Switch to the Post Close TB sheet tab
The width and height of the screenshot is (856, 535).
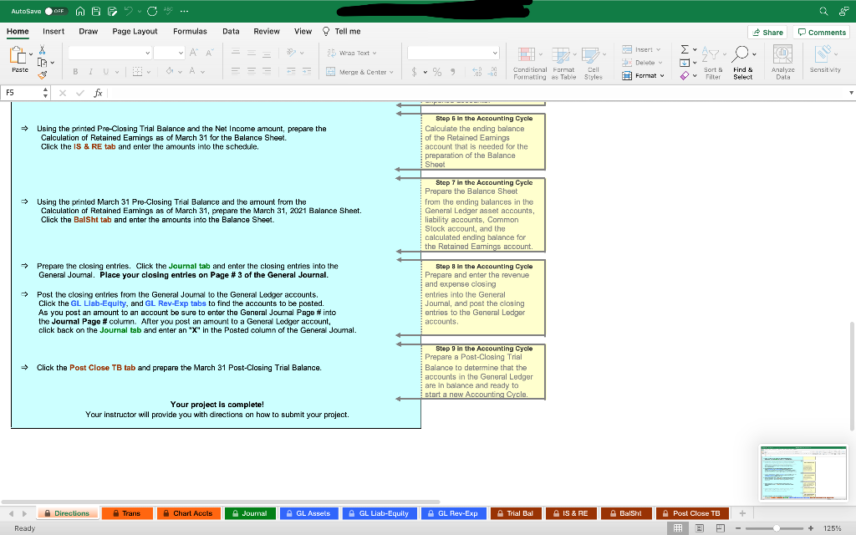click(x=692, y=513)
